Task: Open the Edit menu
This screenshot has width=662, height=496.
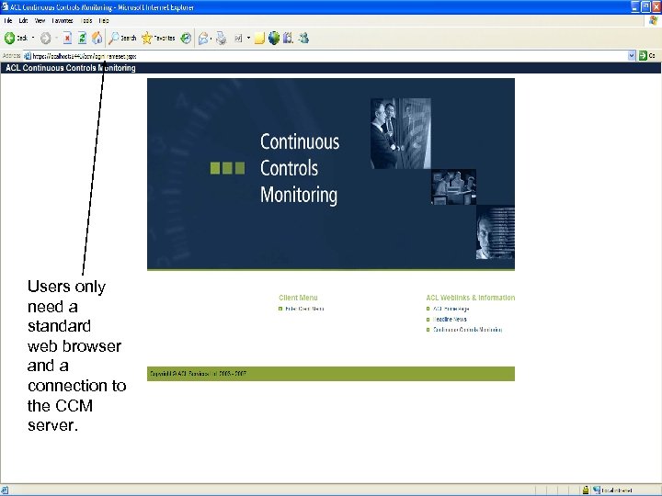Action: (x=23, y=20)
